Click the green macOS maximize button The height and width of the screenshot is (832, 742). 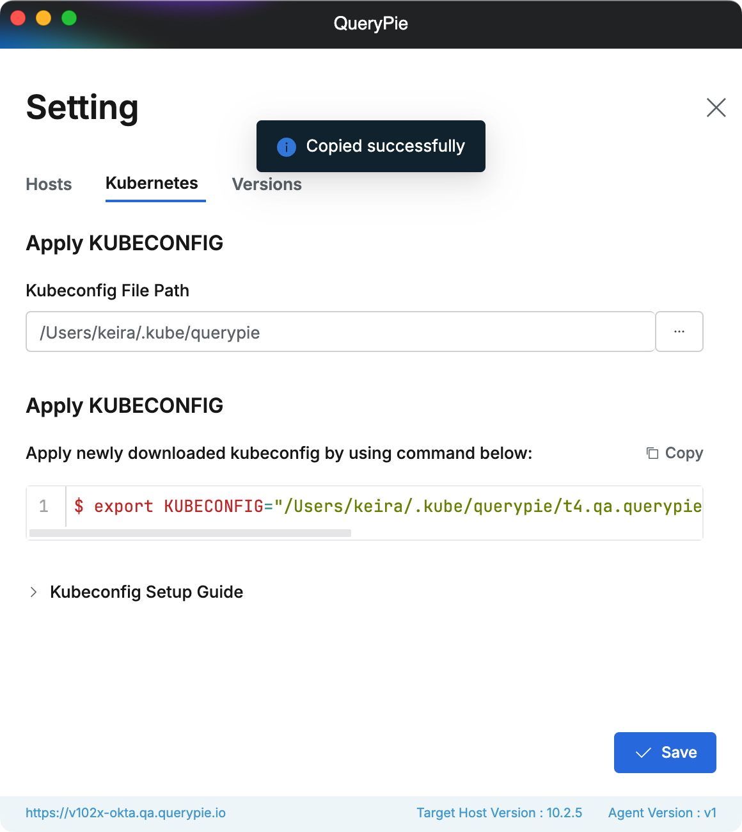69,19
